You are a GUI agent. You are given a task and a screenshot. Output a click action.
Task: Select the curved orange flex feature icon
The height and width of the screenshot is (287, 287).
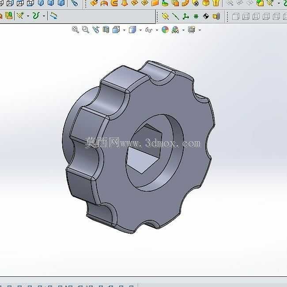[185, 3]
